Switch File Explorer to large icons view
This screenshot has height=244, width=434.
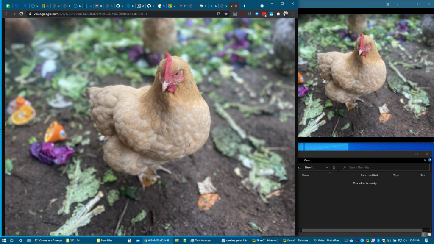[429, 235]
